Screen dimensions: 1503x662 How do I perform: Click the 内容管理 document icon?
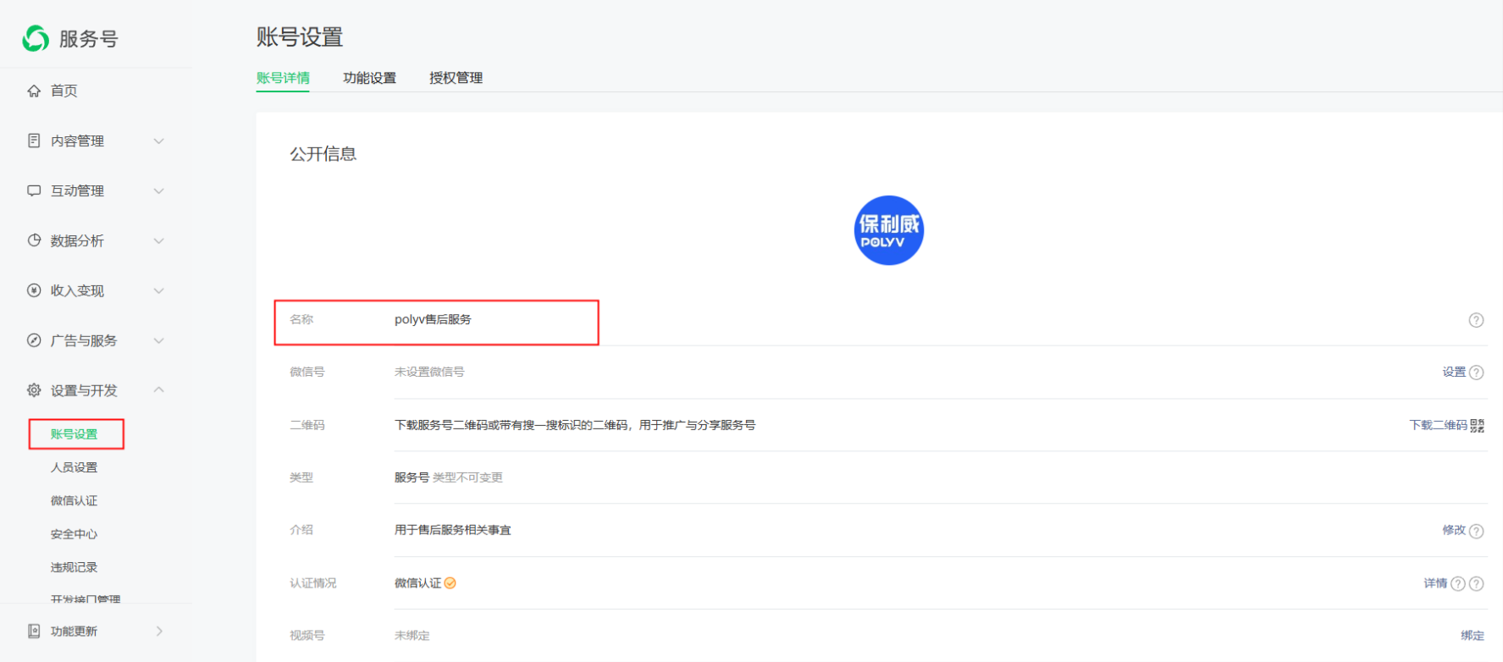[x=34, y=141]
